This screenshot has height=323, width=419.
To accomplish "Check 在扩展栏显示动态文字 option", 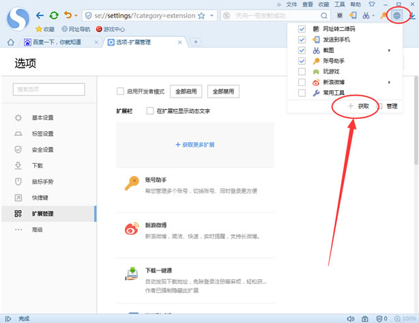I will pyautogui.click(x=150, y=111).
